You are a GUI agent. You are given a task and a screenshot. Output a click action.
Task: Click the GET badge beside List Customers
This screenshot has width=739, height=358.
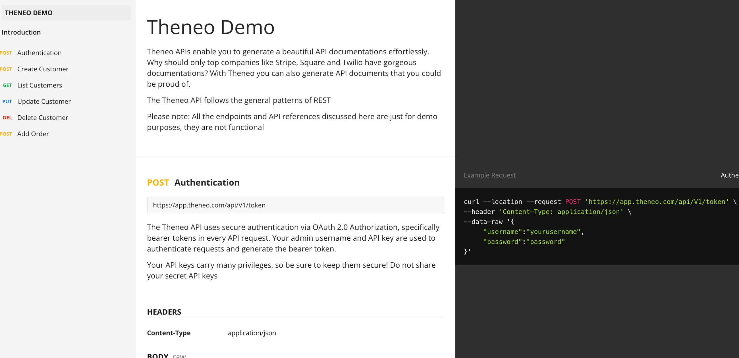click(7, 85)
